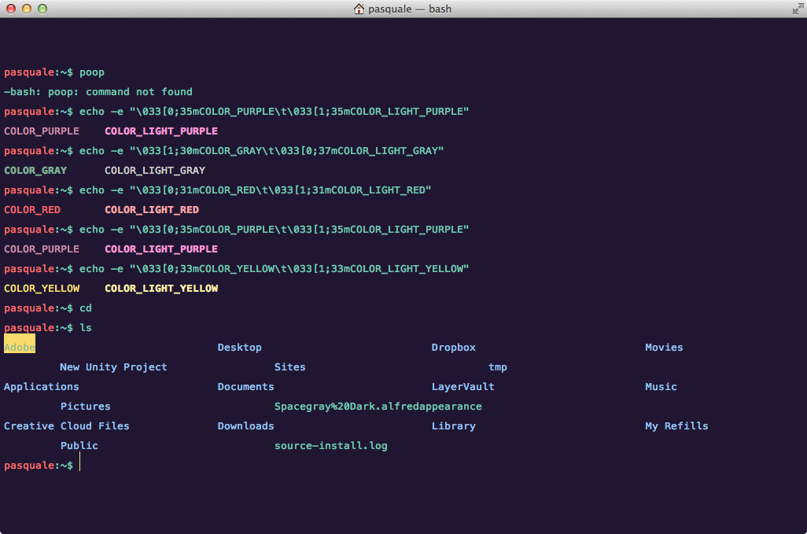
Task: Click the "Creative Cloud Files" directory name
Action: coord(66,426)
